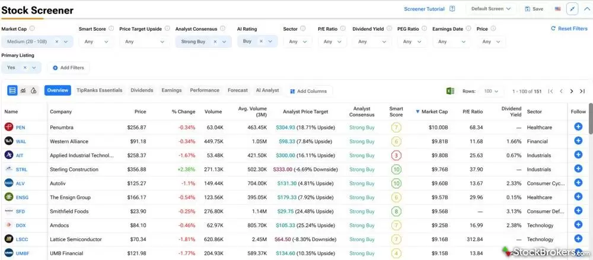The image size is (593, 260).
Task: Open the PEN ticker link
Action: click(x=20, y=128)
